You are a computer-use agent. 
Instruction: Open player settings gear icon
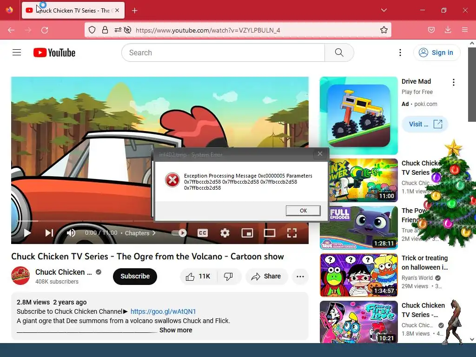pyautogui.click(x=225, y=233)
